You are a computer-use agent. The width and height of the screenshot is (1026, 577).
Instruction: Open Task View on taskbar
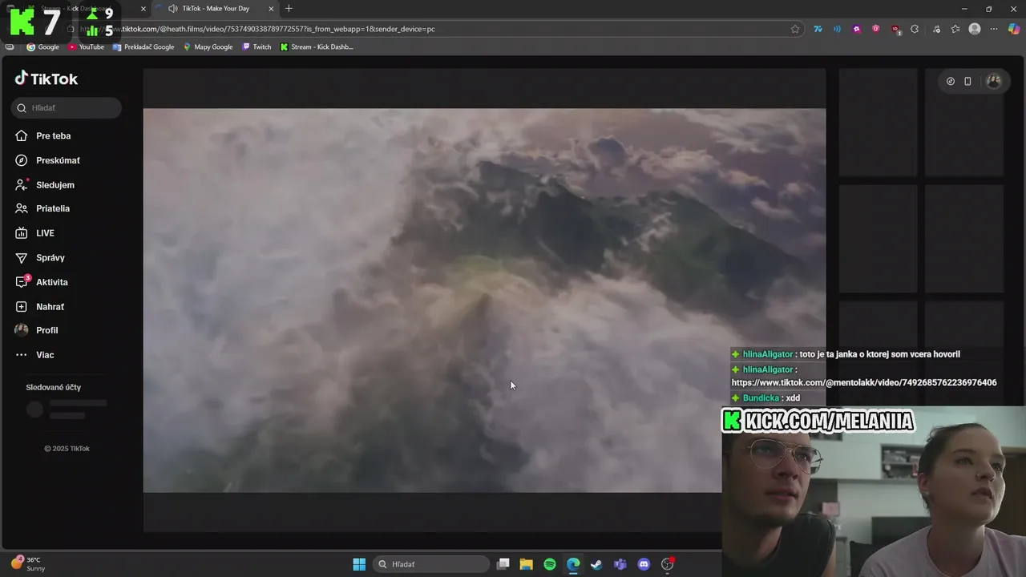pos(503,564)
